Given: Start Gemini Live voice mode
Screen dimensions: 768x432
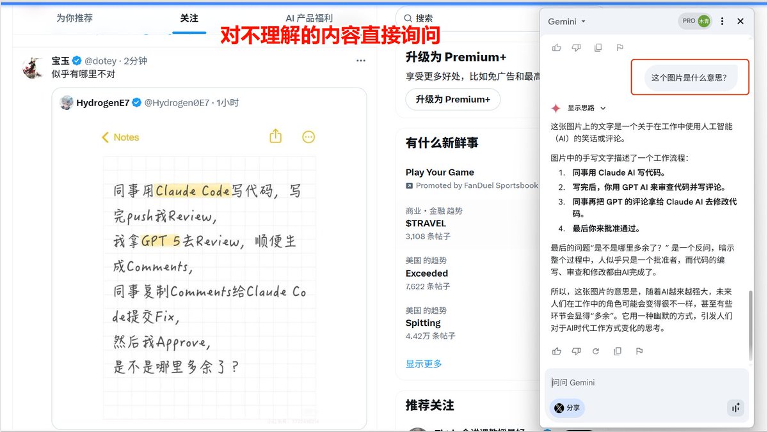Looking at the screenshot, I should 735,408.
